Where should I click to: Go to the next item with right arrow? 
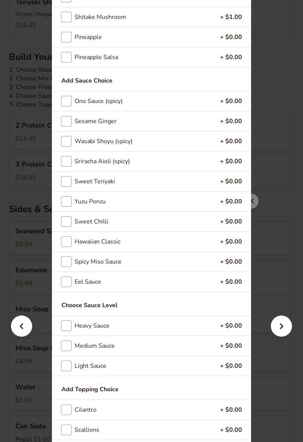coord(281,326)
